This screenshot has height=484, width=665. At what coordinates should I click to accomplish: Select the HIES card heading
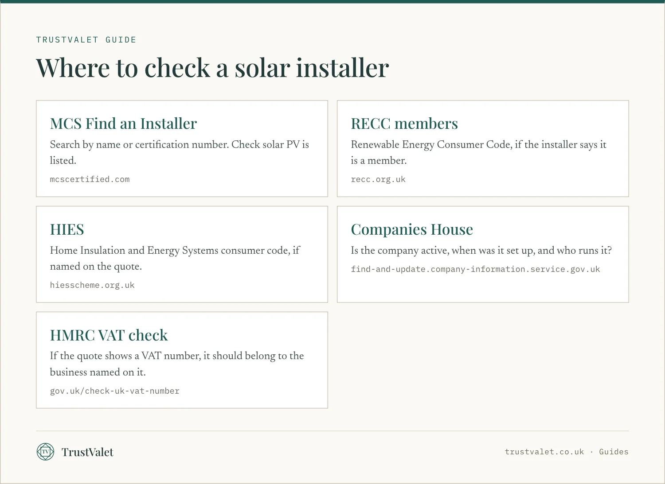pyautogui.click(x=67, y=229)
